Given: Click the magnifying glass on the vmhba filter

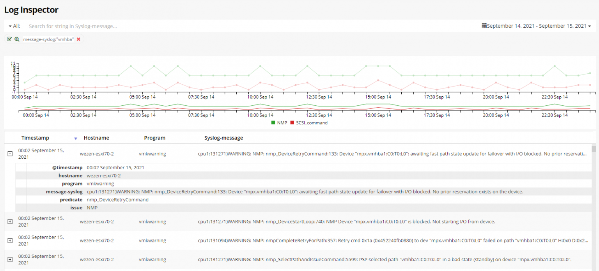Looking at the screenshot, I should coord(16,39).
